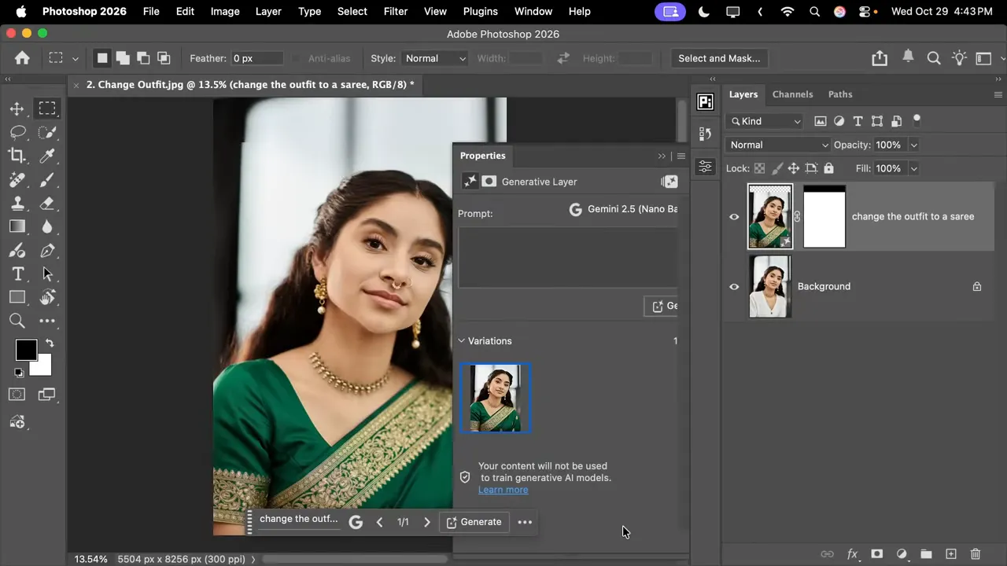The height and width of the screenshot is (566, 1007).
Task: Open the Style dropdown in options bar
Action: pos(435,58)
